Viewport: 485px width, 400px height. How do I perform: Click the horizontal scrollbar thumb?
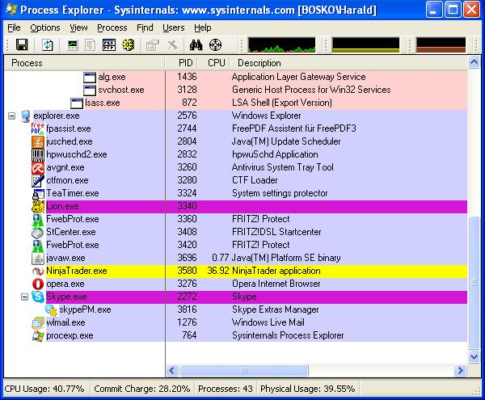pos(244,370)
